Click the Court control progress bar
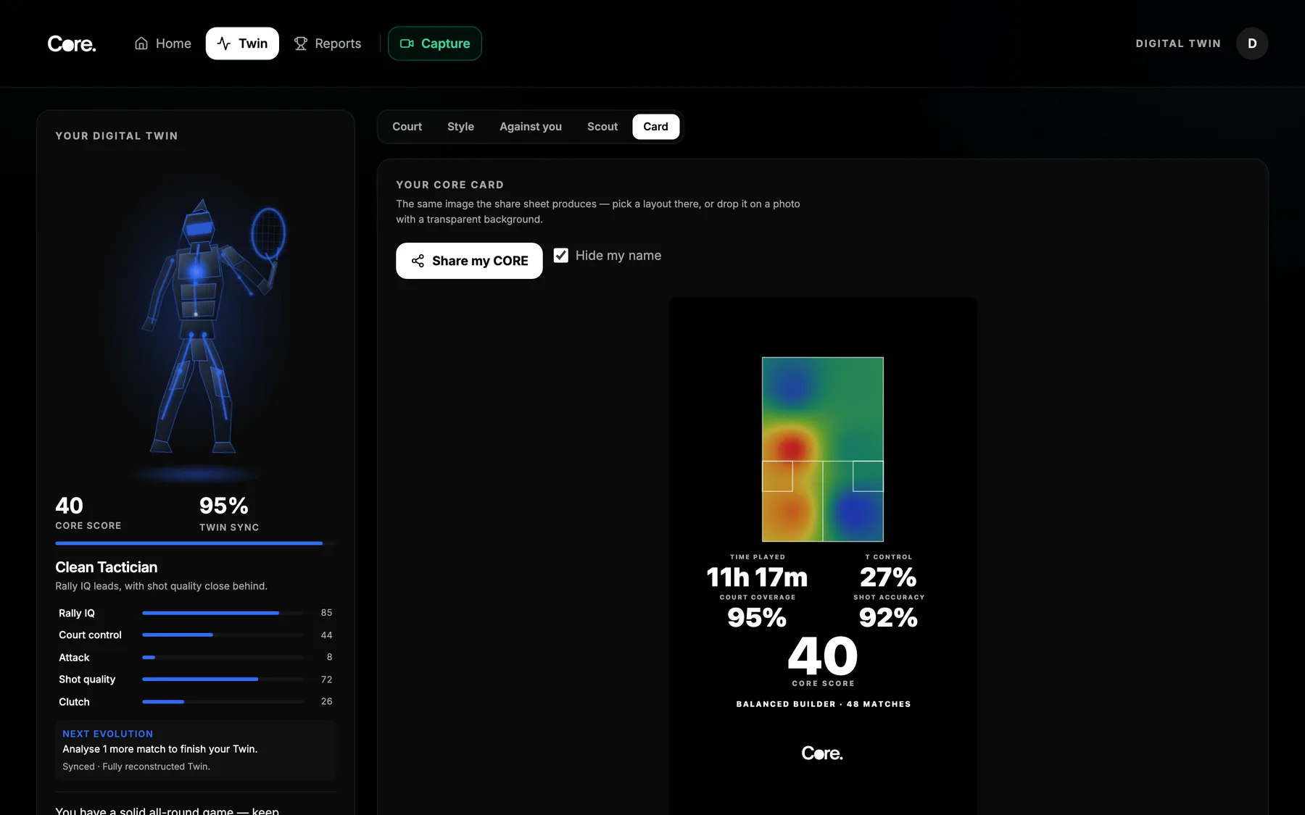This screenshot has height=815, width=1305. pyautogui.click(x=223, y=635)
